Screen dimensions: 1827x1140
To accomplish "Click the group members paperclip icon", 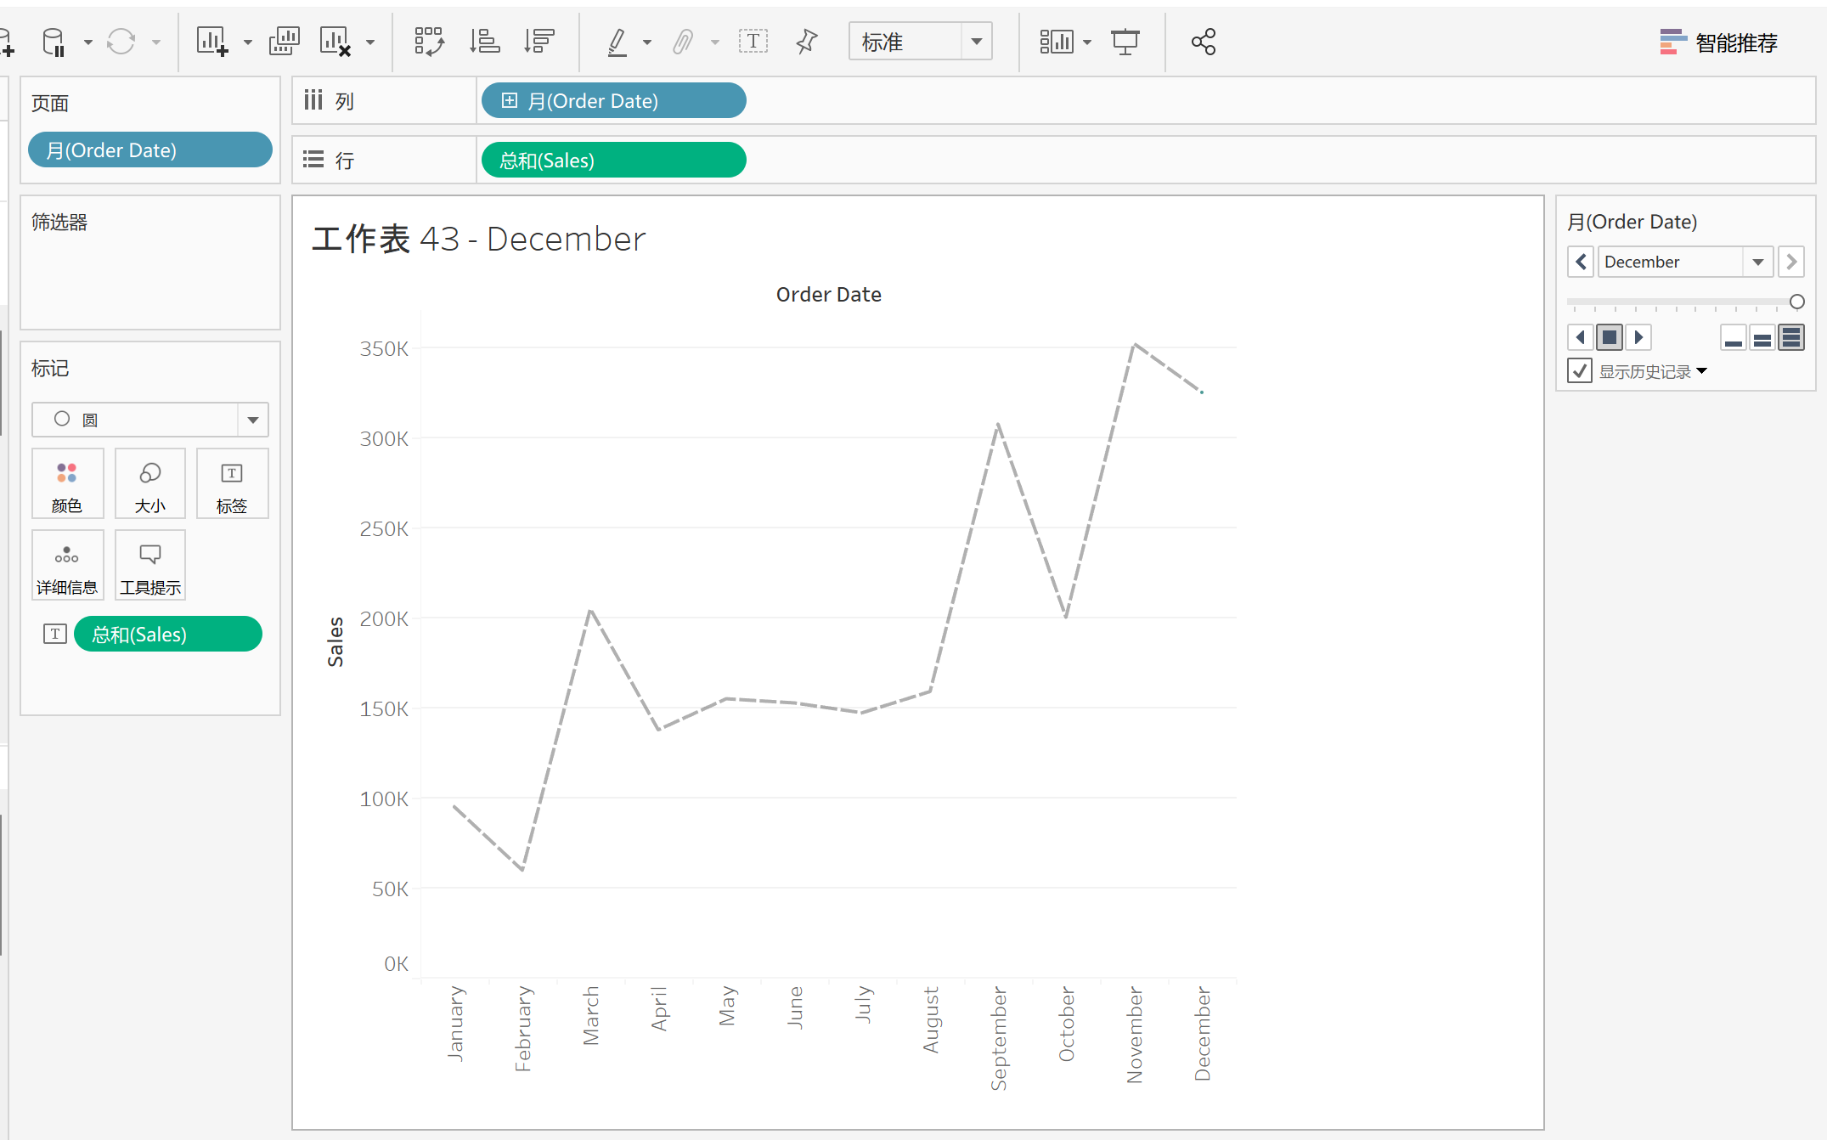I will pyautogui.click(x=684, y=42).
